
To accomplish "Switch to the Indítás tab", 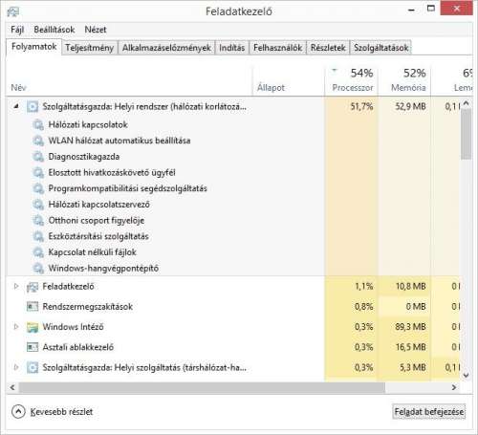I will pyautogui.click(x=231, y=48).
